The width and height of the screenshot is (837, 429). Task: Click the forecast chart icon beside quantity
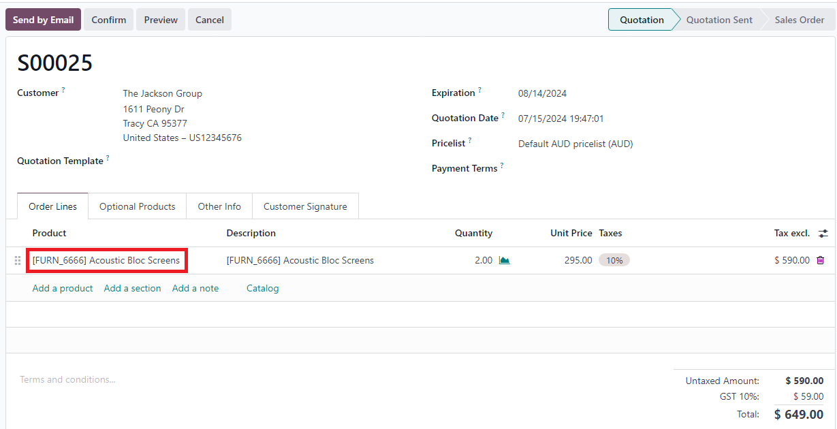tap(504, 260)
